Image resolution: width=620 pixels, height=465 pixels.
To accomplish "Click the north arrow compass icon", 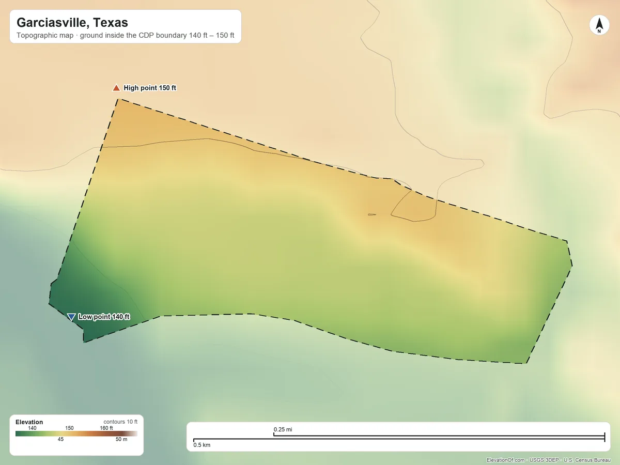I will (599, 25).
